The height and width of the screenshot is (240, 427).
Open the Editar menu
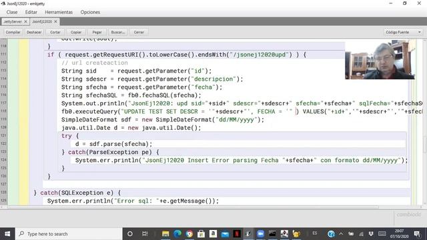pos(31,12)
